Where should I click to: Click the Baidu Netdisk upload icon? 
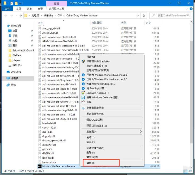point(83,108)
